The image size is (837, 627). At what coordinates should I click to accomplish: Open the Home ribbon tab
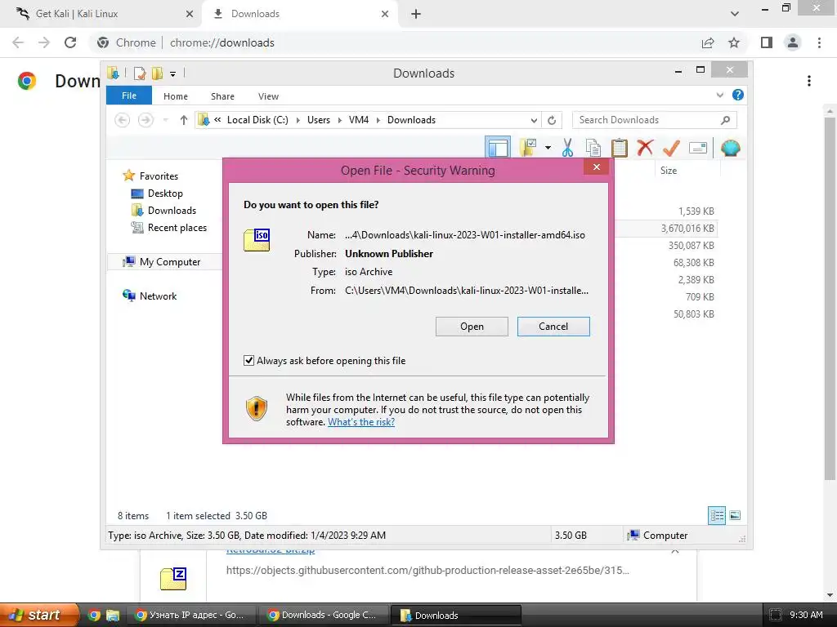tap(176, 96)
